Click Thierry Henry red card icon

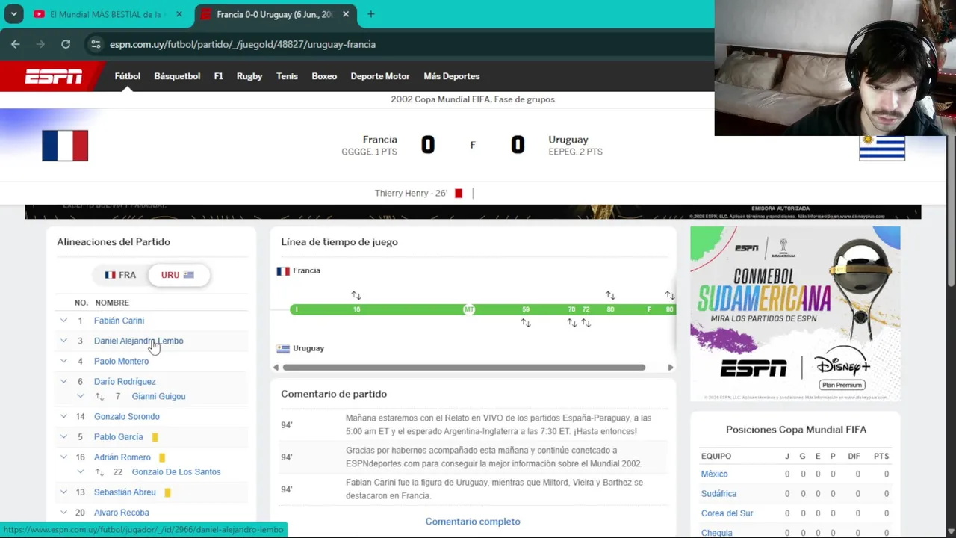[x=459, y=193]
